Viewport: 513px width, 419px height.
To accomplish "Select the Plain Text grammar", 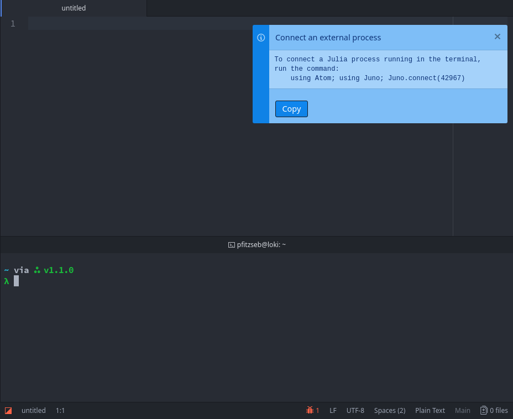I will pos(430,410).
